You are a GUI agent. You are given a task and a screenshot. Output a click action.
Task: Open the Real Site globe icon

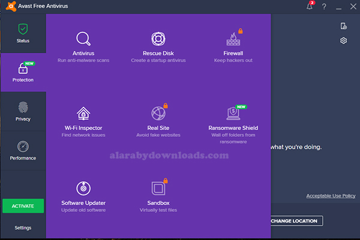click(158, 113)
